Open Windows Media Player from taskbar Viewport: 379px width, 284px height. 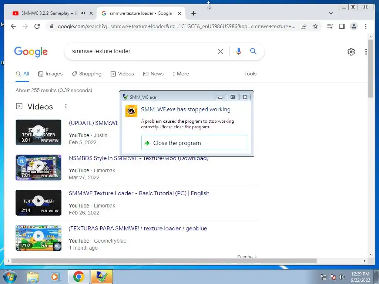coord(55,277)
